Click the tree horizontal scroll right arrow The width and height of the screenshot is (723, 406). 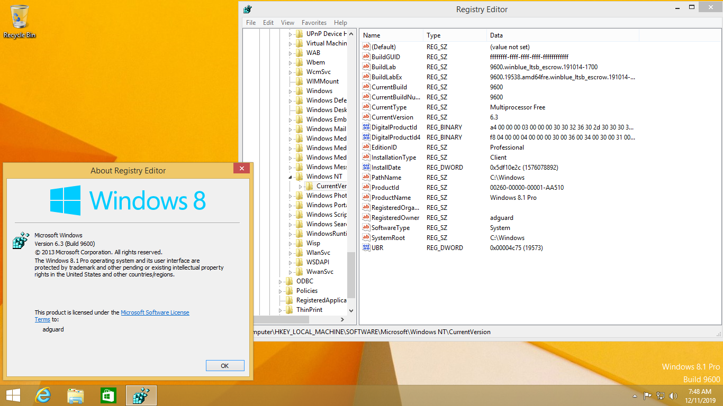(342, 320)
